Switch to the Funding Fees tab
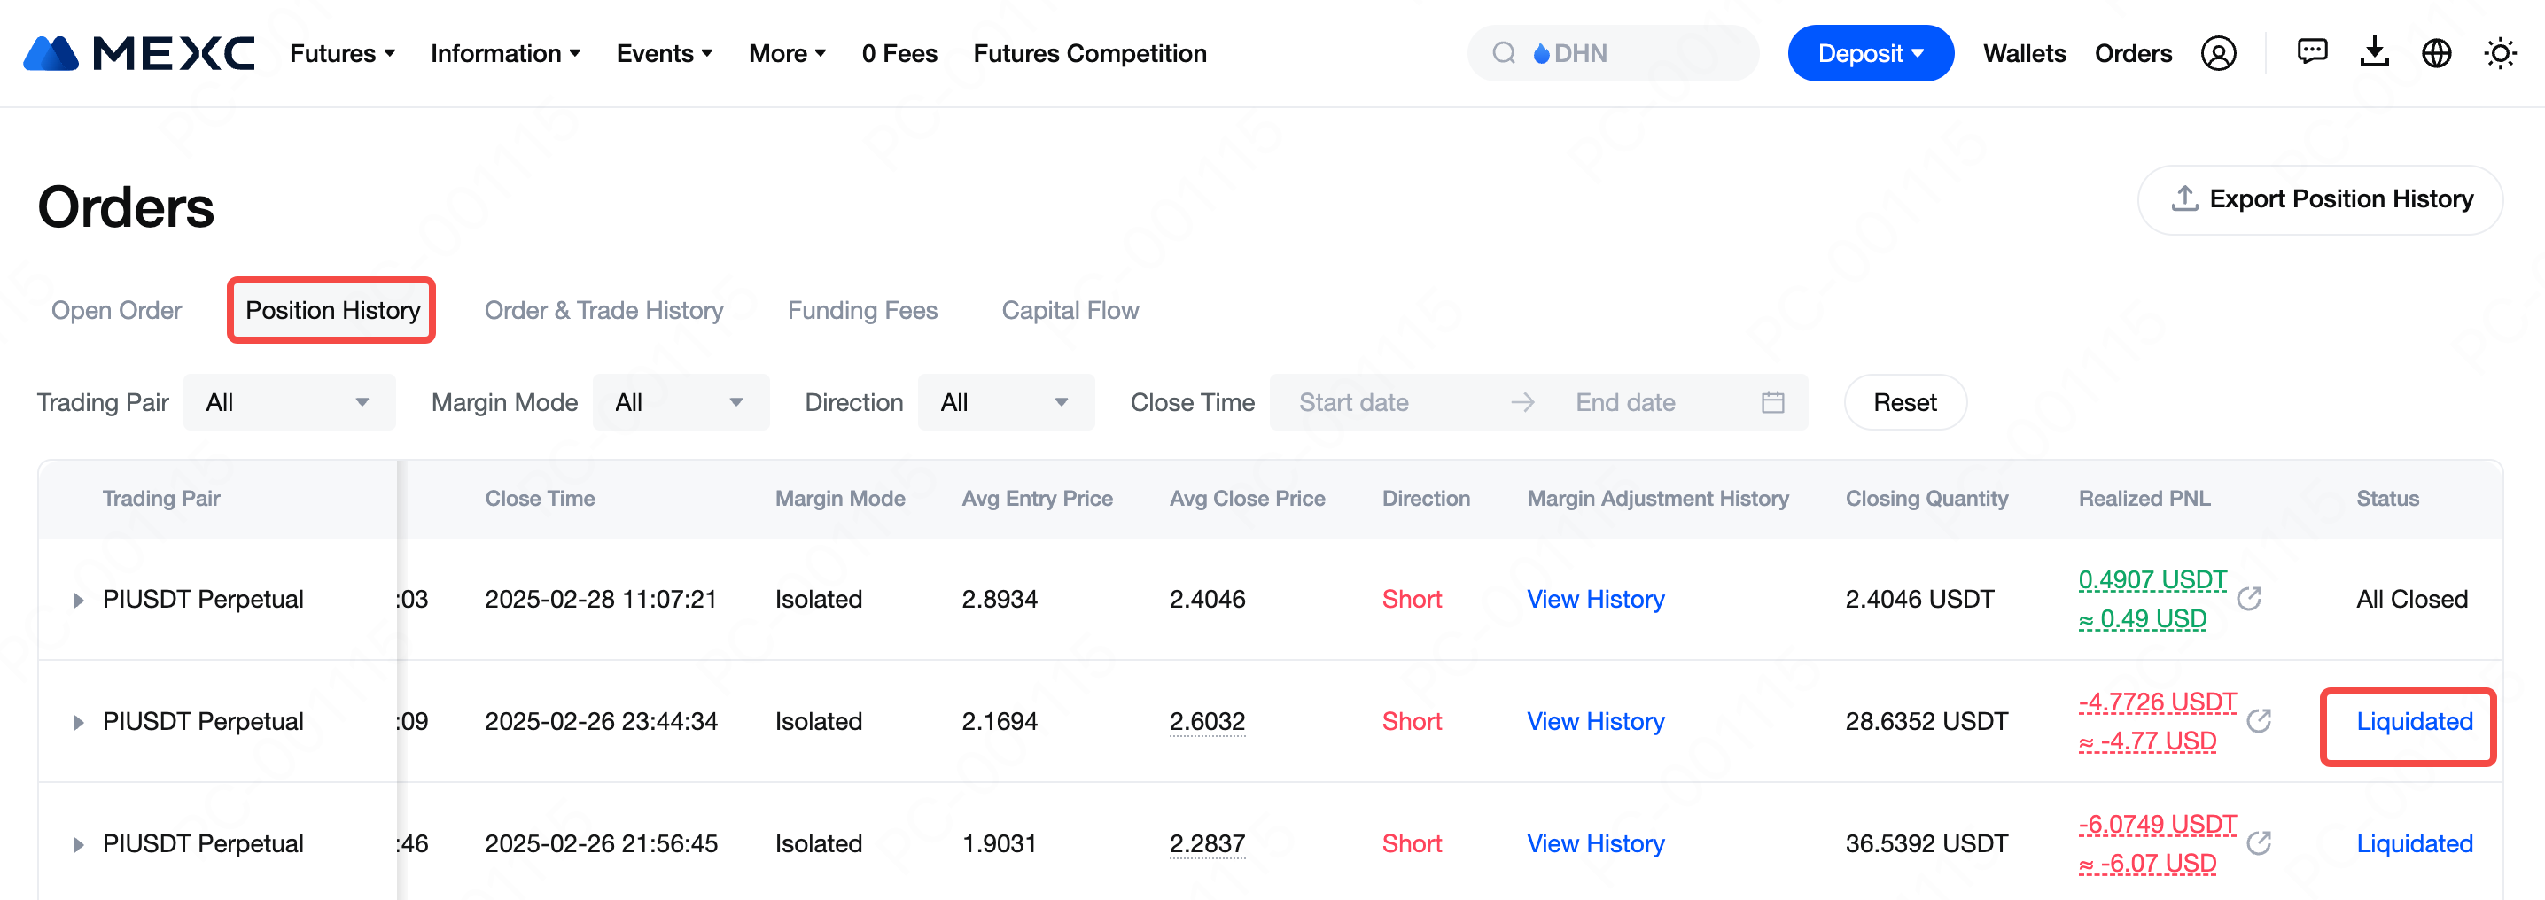The width and height of the screenshot is (2545, 900). pos(861,310)
